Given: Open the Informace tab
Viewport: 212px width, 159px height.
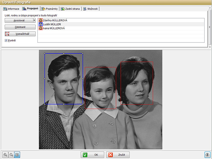Looking at the screenshot, I should click(11, 8).
